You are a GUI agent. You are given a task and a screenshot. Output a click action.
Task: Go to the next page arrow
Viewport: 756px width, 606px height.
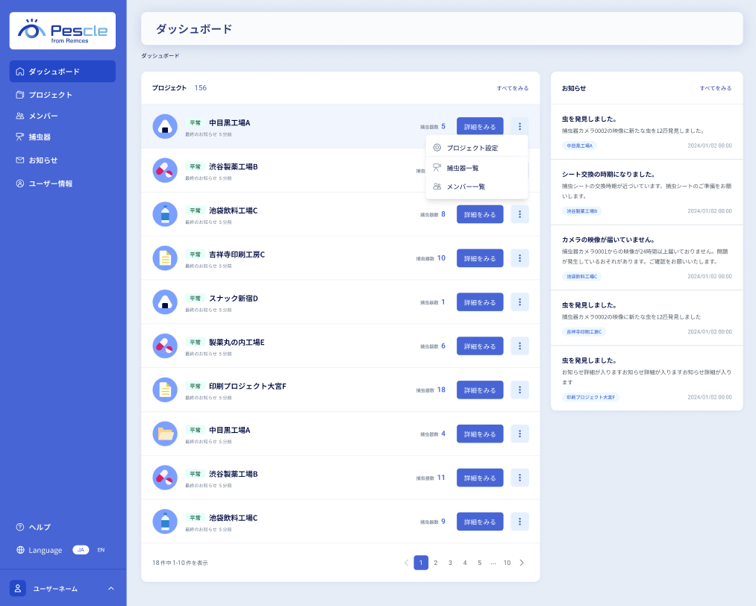tap(522, 563)
